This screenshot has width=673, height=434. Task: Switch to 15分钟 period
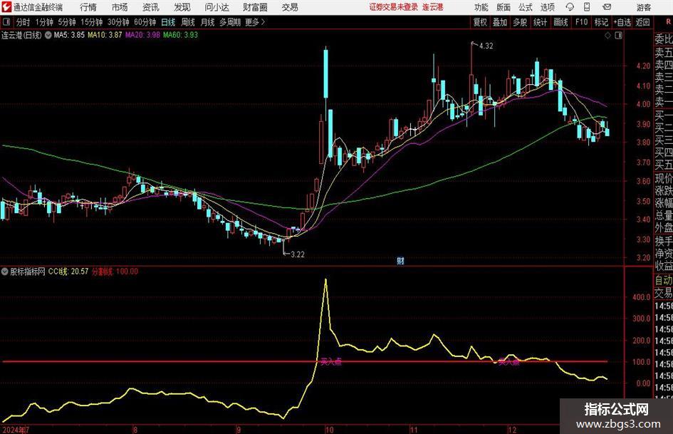click(91, 22)
